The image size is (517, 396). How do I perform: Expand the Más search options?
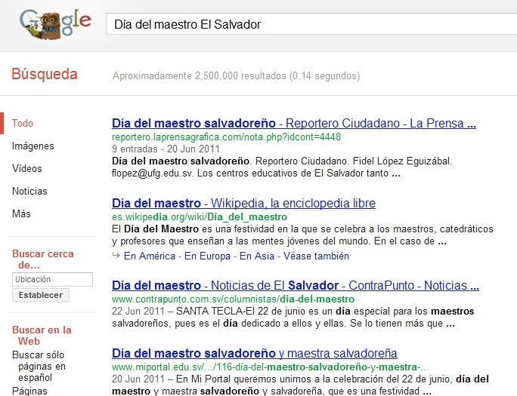click(21, 213)
